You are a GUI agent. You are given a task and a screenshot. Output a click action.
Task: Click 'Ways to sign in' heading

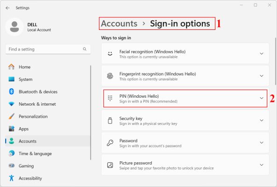click(x=116, y=38)
